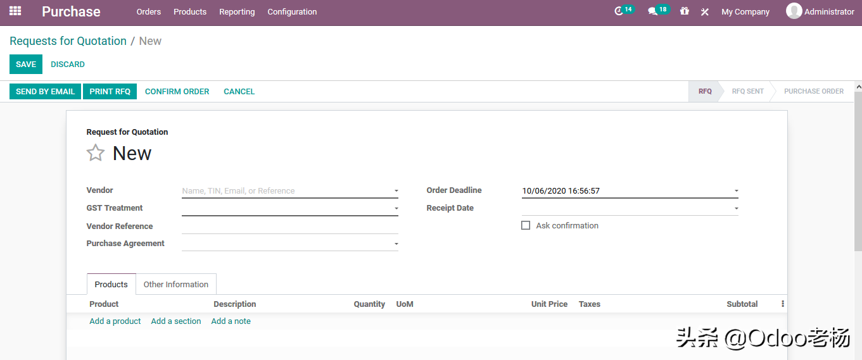The image size is (862, 360).
Task: Switch to the Other Information tab
Action: pyautogui.click(x=176, y=285)
